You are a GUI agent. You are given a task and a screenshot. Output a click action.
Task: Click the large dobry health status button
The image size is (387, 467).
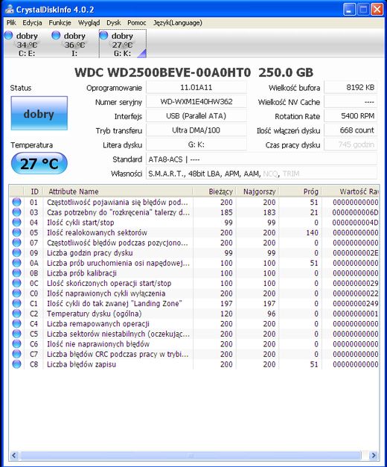coord(39,113)
